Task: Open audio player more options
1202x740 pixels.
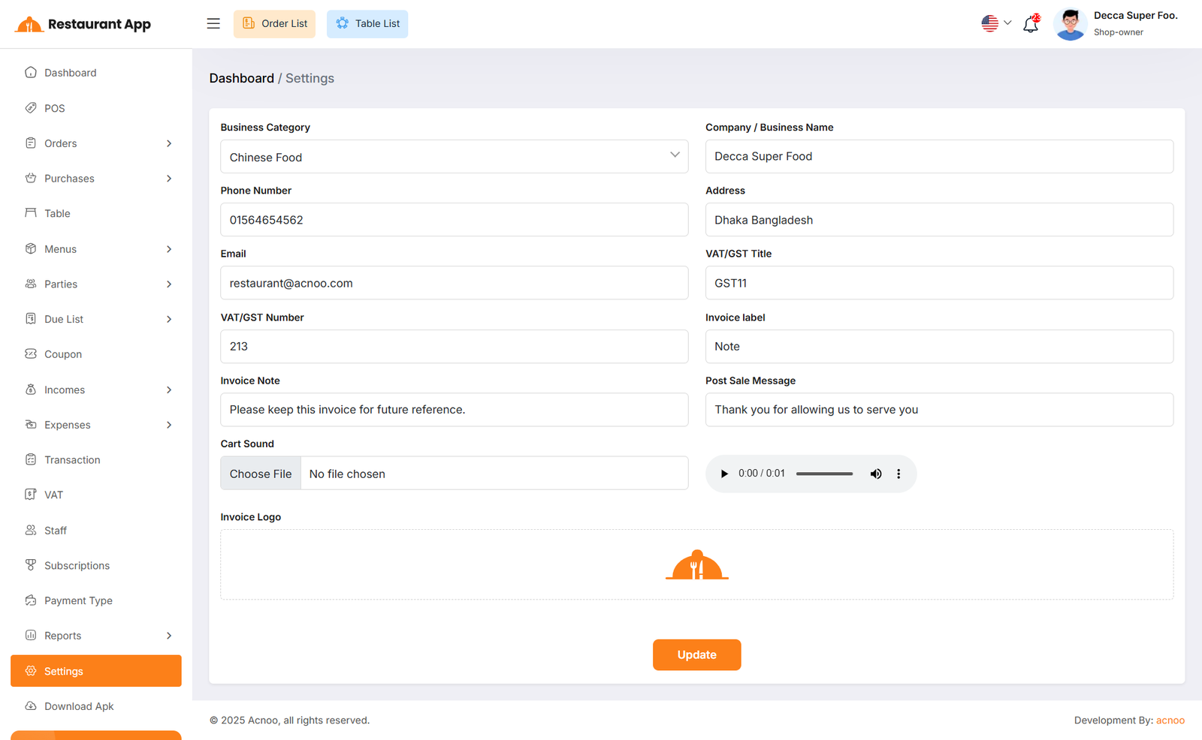Action: [898, 474]
